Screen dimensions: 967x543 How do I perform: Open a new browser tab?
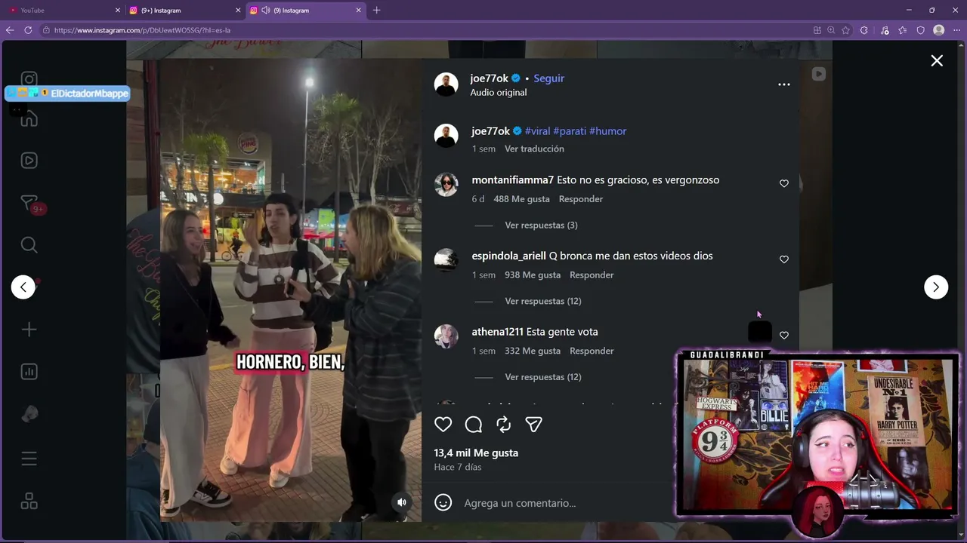[376, 11]
